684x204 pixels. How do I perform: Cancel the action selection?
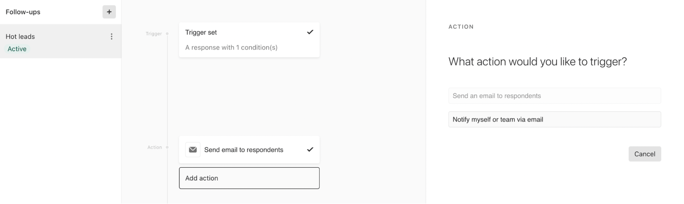point(645,154)
